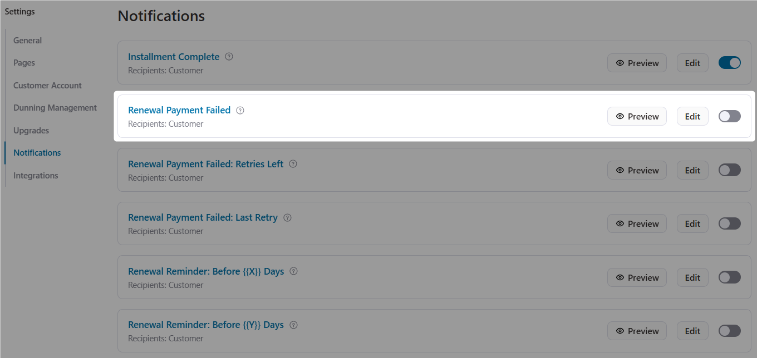This screenshot has height=358, width=757.
Task: Disable the Installment Complete notification toggle
Action: pyautogui.click(x=729, y=62)
